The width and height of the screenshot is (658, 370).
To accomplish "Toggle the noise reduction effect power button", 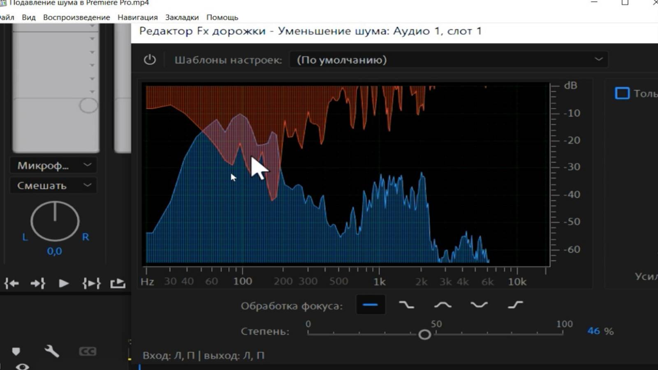I will coord(150,60).
